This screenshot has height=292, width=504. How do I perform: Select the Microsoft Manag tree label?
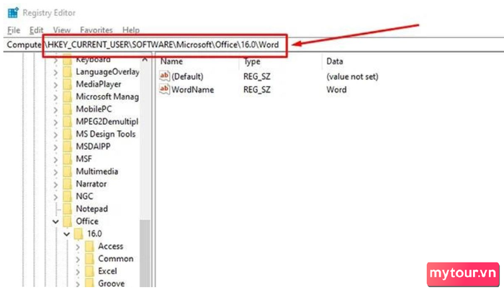(x=107, y=97)
